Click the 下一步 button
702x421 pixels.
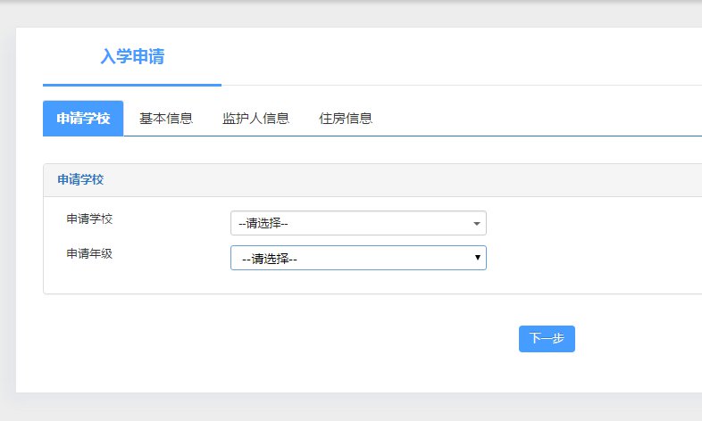coord(547,339)
